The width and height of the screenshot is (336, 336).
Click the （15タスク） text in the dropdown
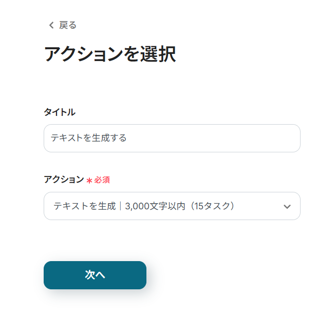pos(211,206)
